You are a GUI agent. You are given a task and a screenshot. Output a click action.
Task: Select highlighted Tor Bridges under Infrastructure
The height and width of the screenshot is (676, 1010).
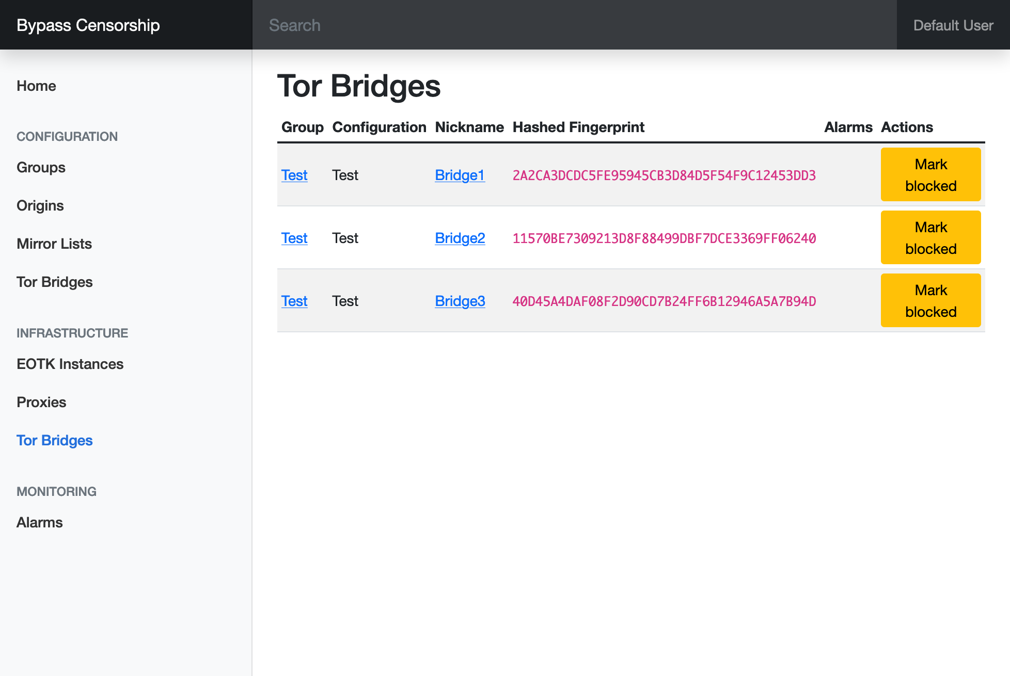pos(54,440)
